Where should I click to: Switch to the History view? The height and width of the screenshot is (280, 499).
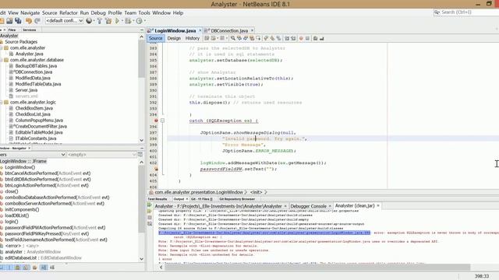(x=193, y=38)
